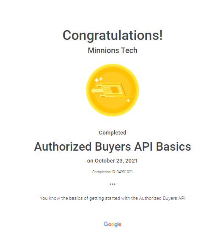
Task: Click the orange rectangle on the laptop screen
Action: click(114, 90)
